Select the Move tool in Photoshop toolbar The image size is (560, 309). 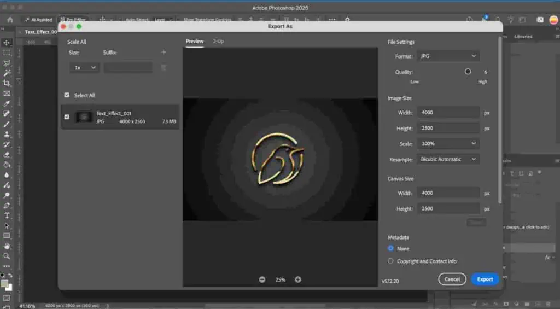tap(7, 43)
